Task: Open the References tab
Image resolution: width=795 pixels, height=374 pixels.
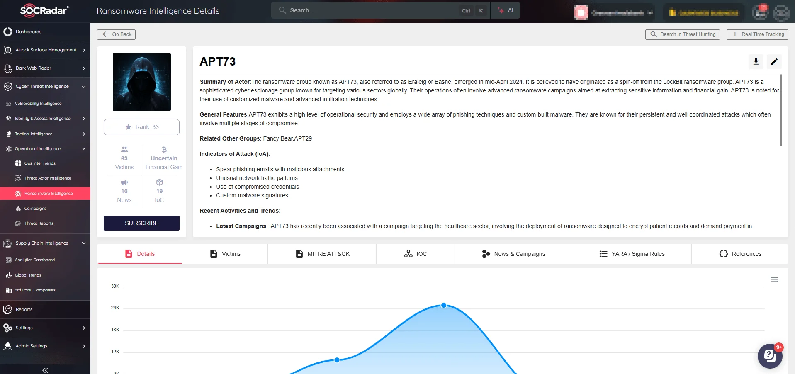Action: click(740, 254)
